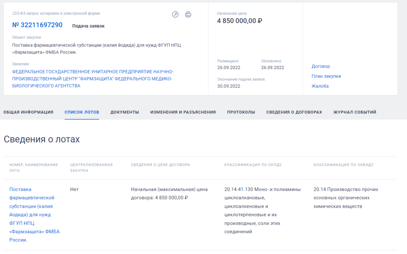Open the План закупки link
Viewport: 407px width, 254px height.
pos(326,76)
